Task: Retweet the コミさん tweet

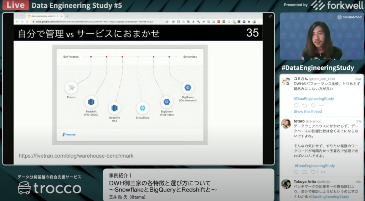Action: [304, 105]
